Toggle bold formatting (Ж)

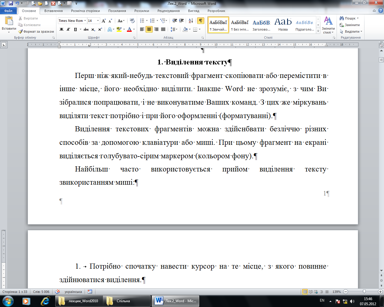[61, 29]
